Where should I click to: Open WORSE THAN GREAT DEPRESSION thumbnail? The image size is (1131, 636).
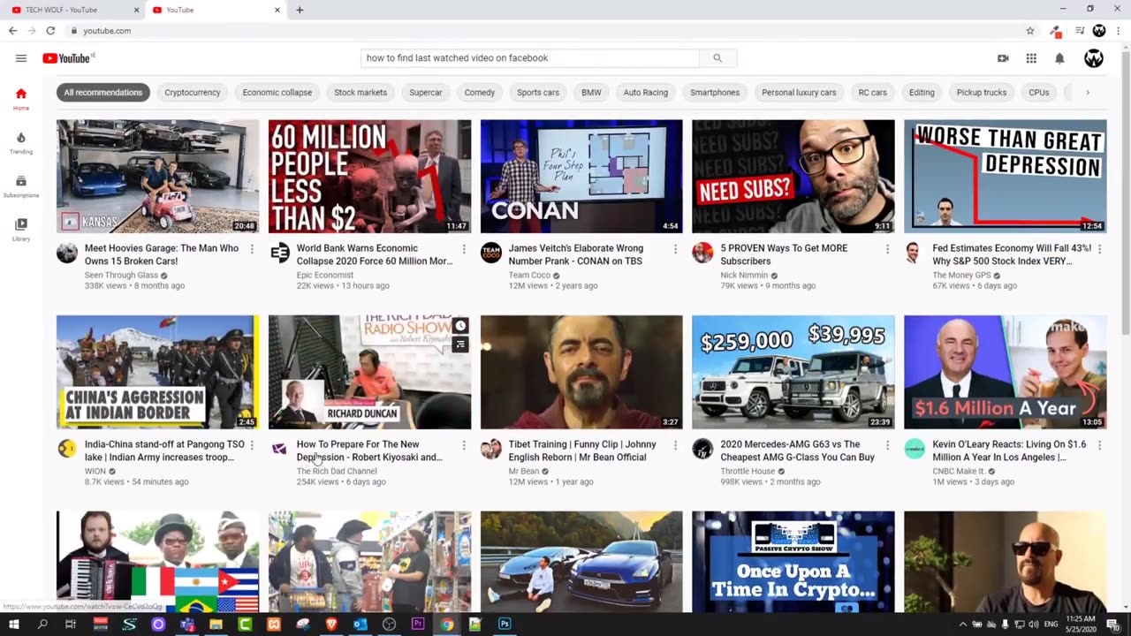[x=1005, y=177]
